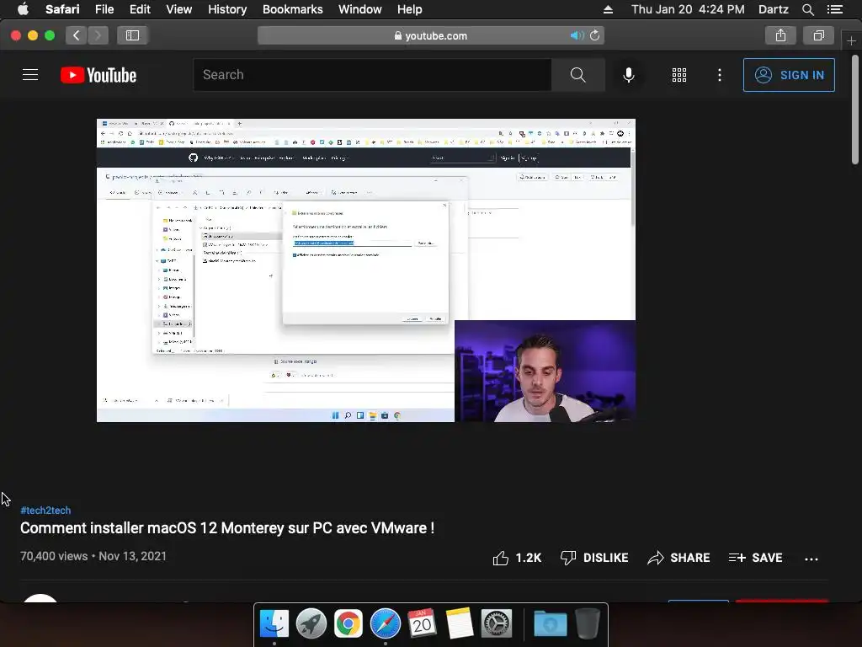Open the Edit menu
The width and height of the screenshot is (862, 647).
coord(140,9)
